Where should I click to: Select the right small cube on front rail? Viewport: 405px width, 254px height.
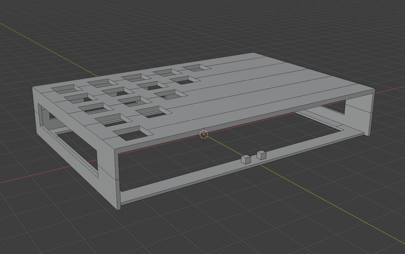pos(261,155)
